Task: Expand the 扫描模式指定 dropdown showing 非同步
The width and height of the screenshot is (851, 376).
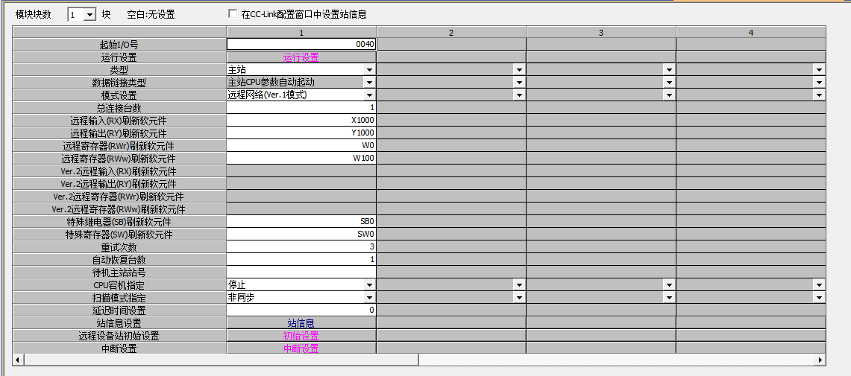Action: click(x=369, y=298)
